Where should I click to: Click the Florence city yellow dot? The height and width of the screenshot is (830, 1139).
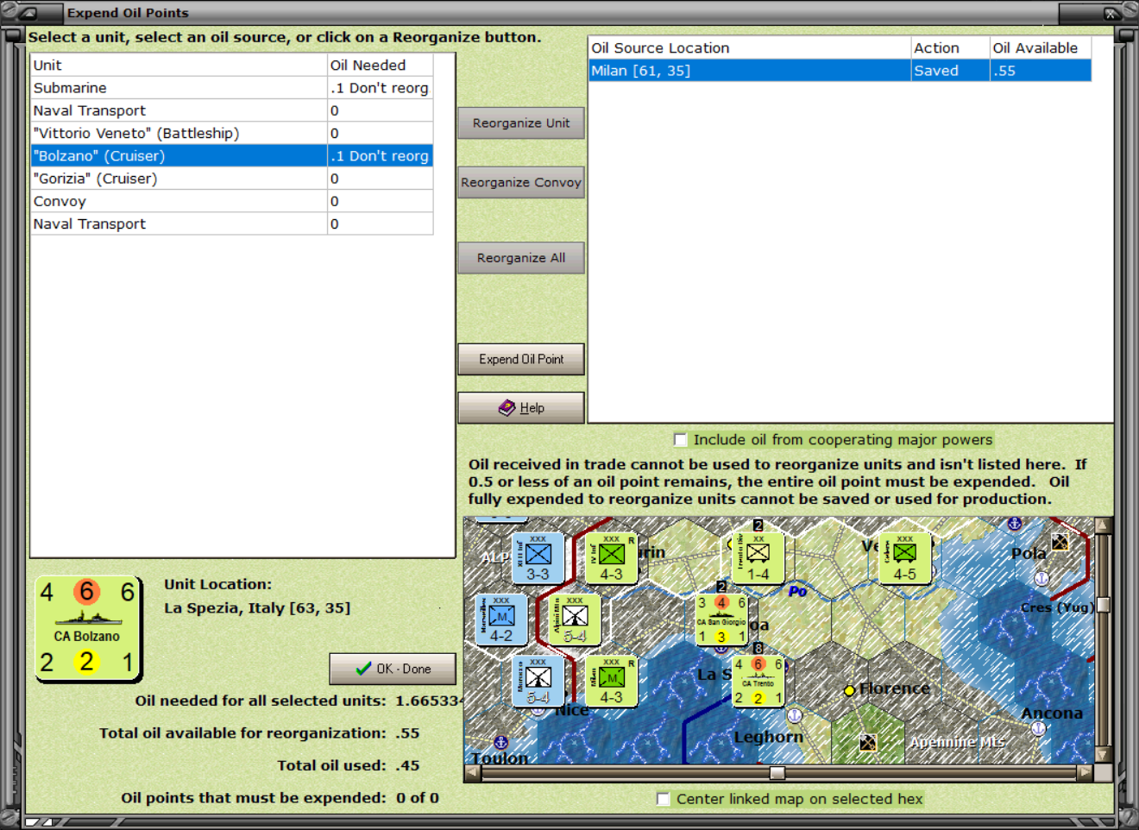coord(849,690)
